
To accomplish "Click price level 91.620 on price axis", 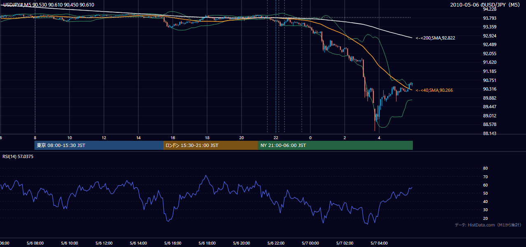I will click(x=489, y=63).
